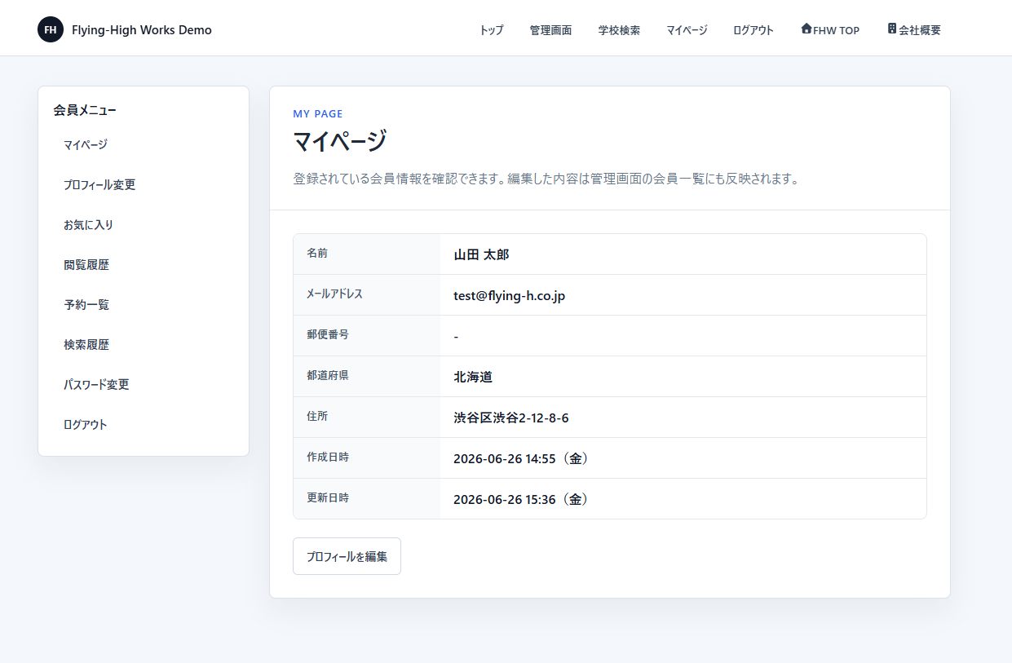This screenshot has height=663, width=1012.
Task: Click the dash value in the 郵便番号 row
Action: pyautogui.click(x=456, y=336)
